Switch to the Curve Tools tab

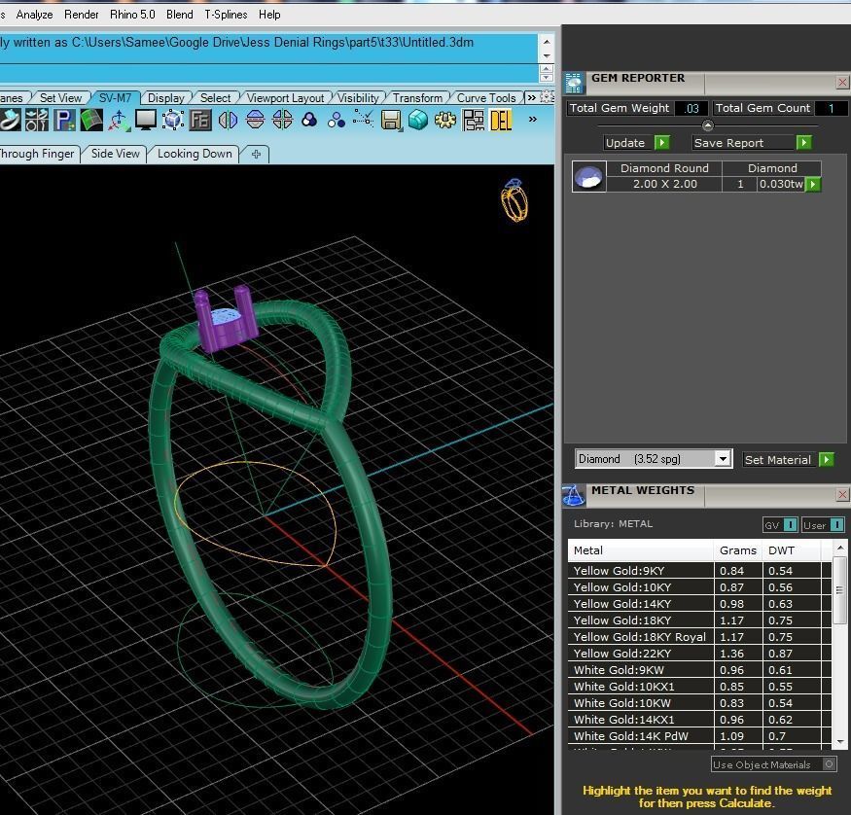point(486,98)
